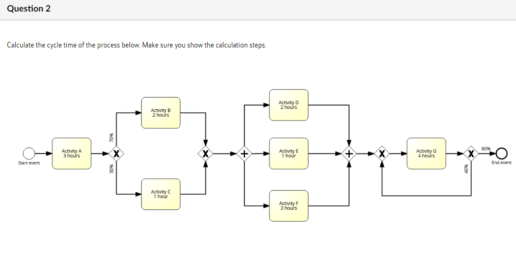Image resolution: width=516 pixels, height=278 pixels.
Task: Click the 'Calculate the cycle time' instruction text
Action: 136,45
